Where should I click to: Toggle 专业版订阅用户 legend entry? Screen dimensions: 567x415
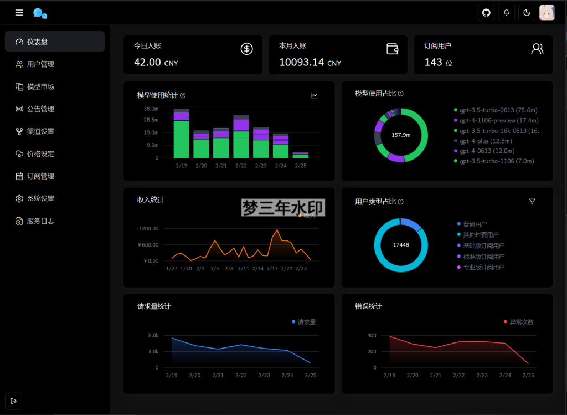[x=481, y=267]
